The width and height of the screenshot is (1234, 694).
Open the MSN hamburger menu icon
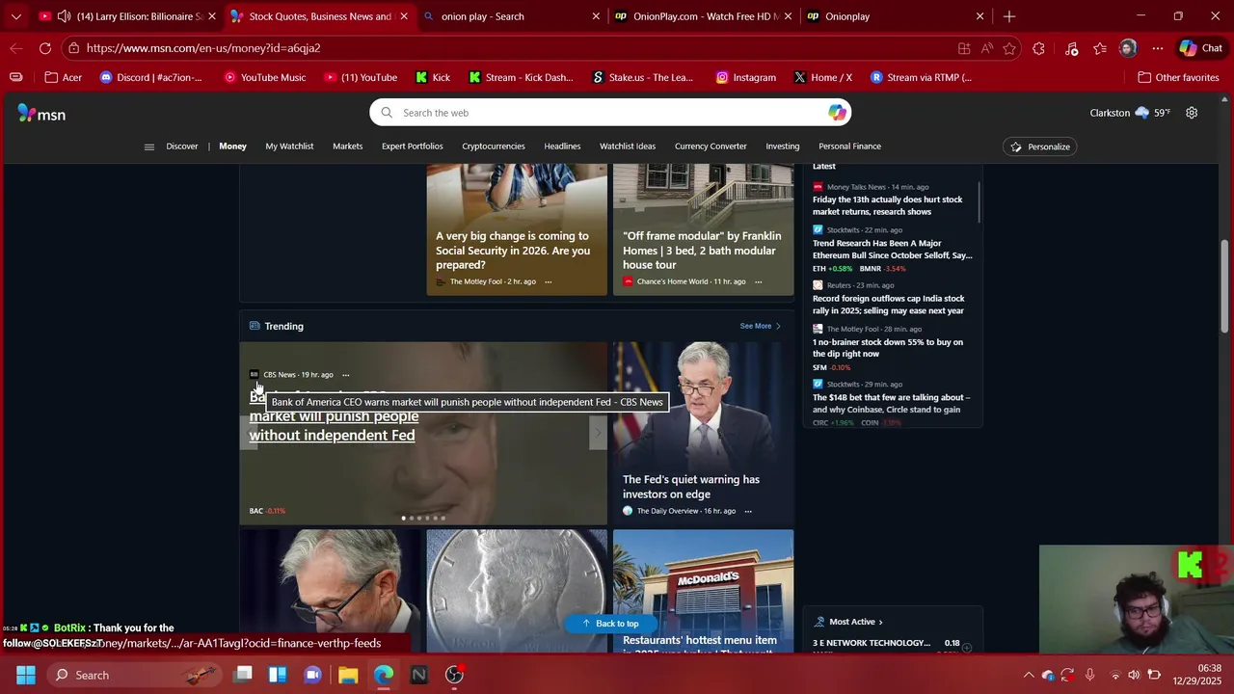pos(148,147)
